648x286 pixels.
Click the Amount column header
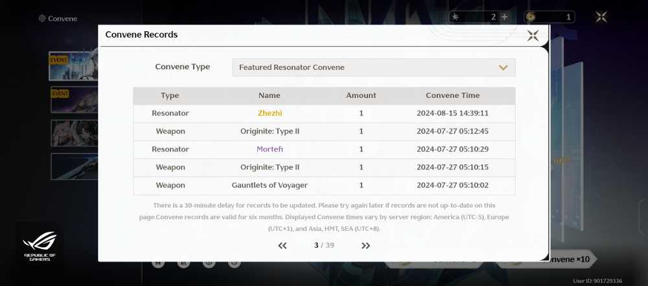[361, 95]
